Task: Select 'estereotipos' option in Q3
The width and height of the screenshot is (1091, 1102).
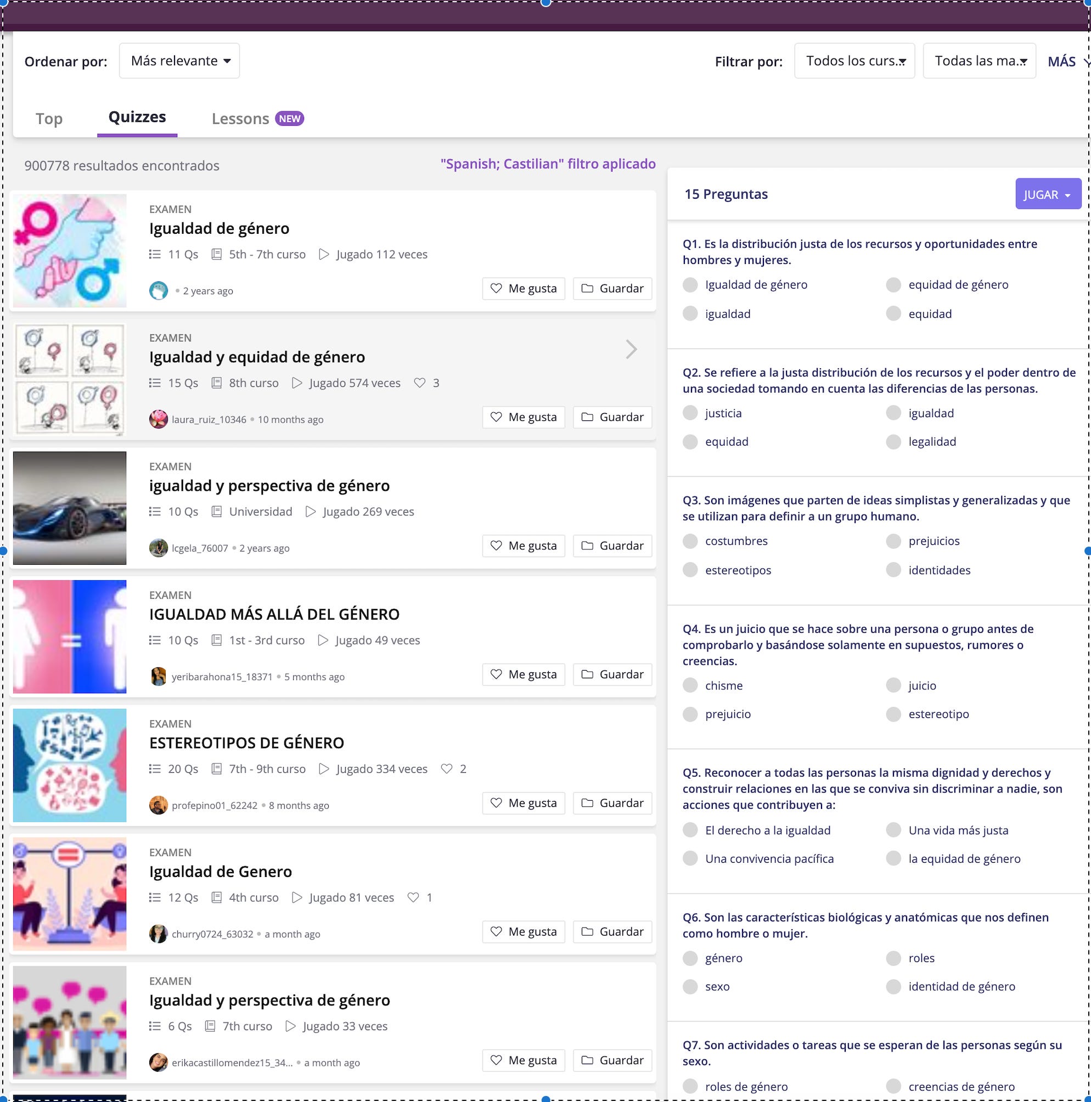Action: 690,570
